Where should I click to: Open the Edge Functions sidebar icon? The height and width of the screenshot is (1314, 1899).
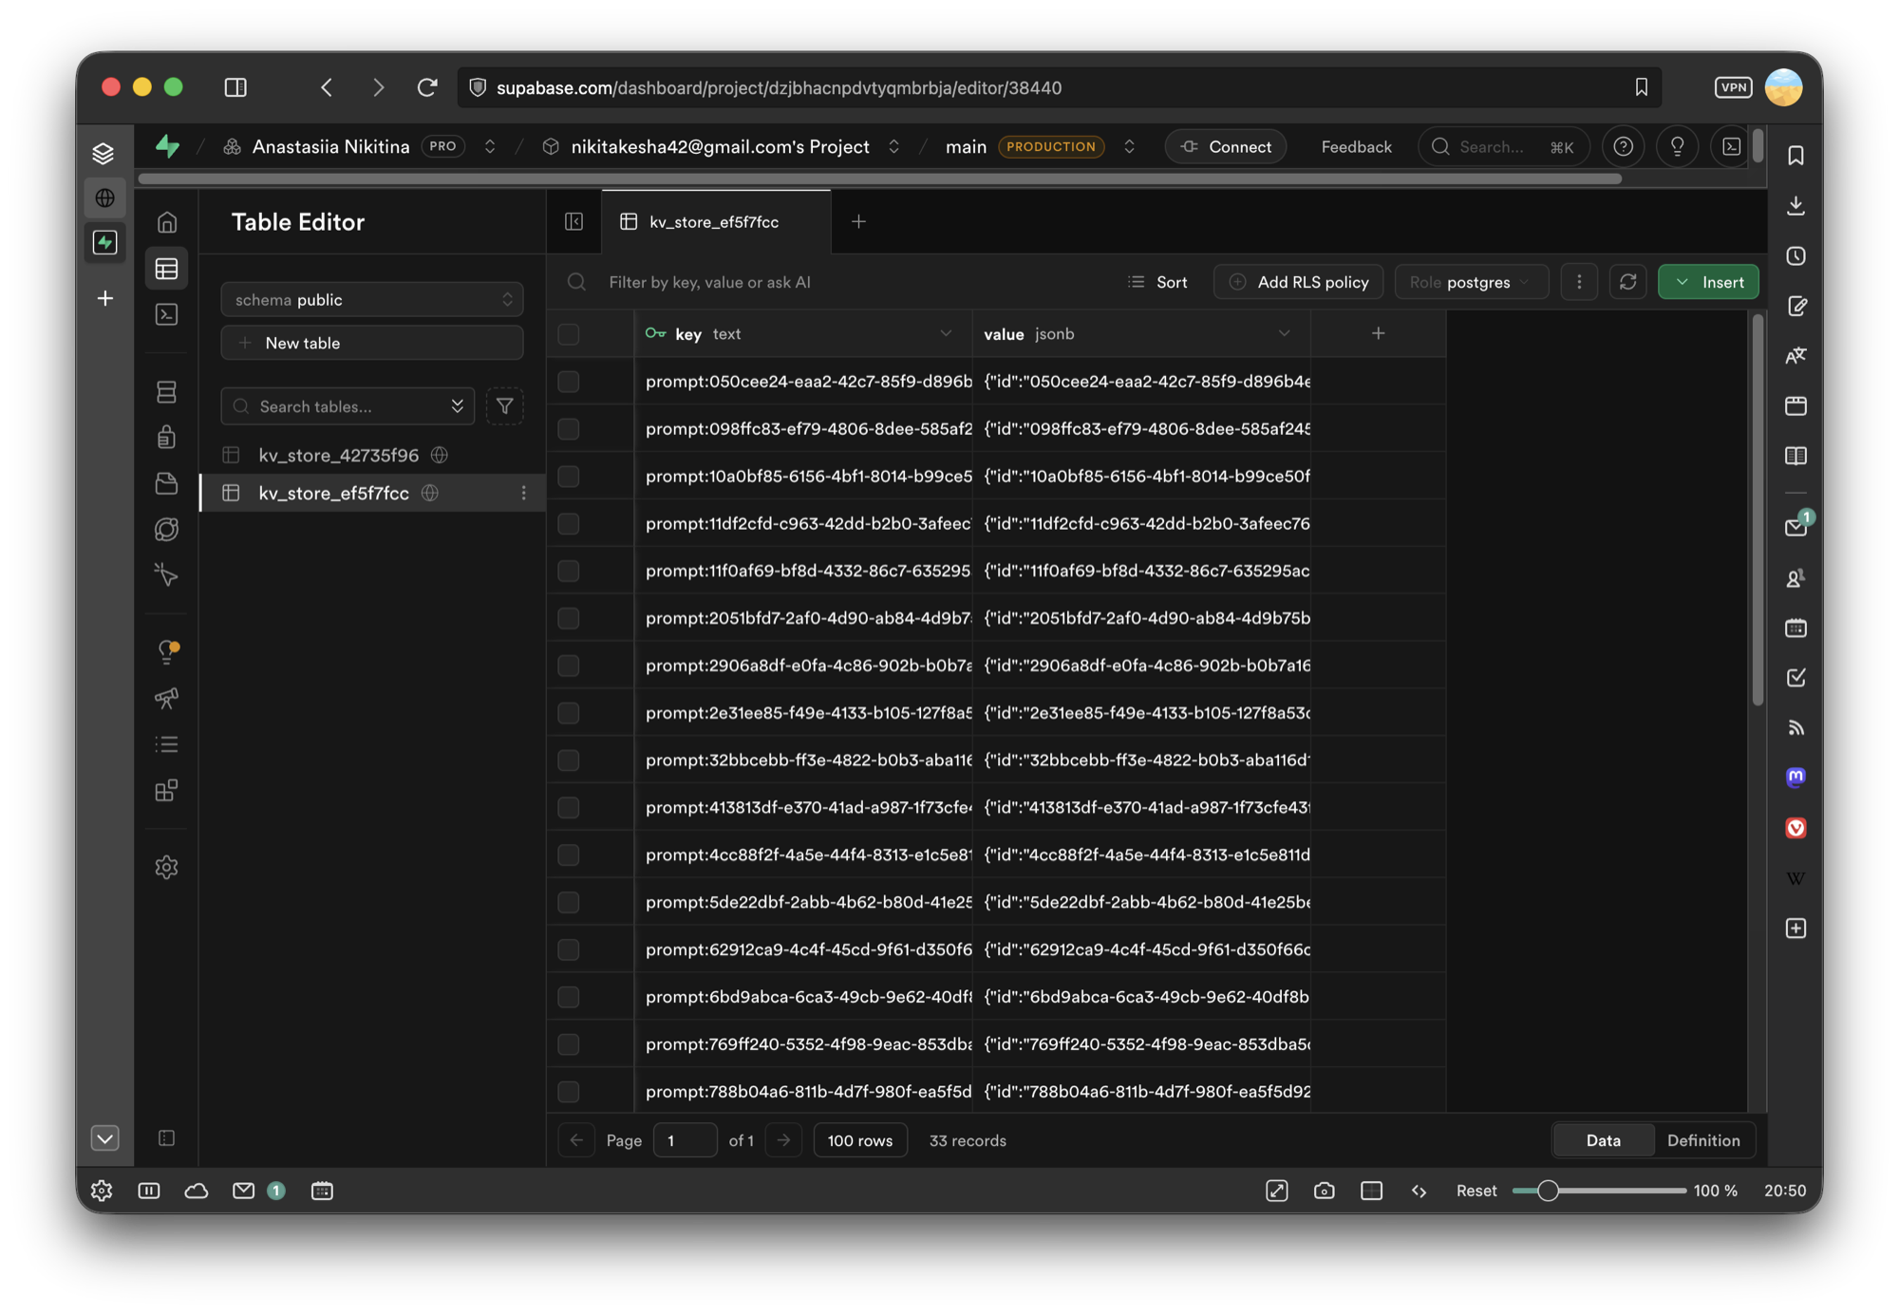click(x=167, y=529)
